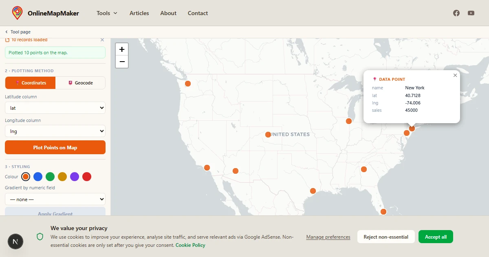Close the data point popup

455,75
